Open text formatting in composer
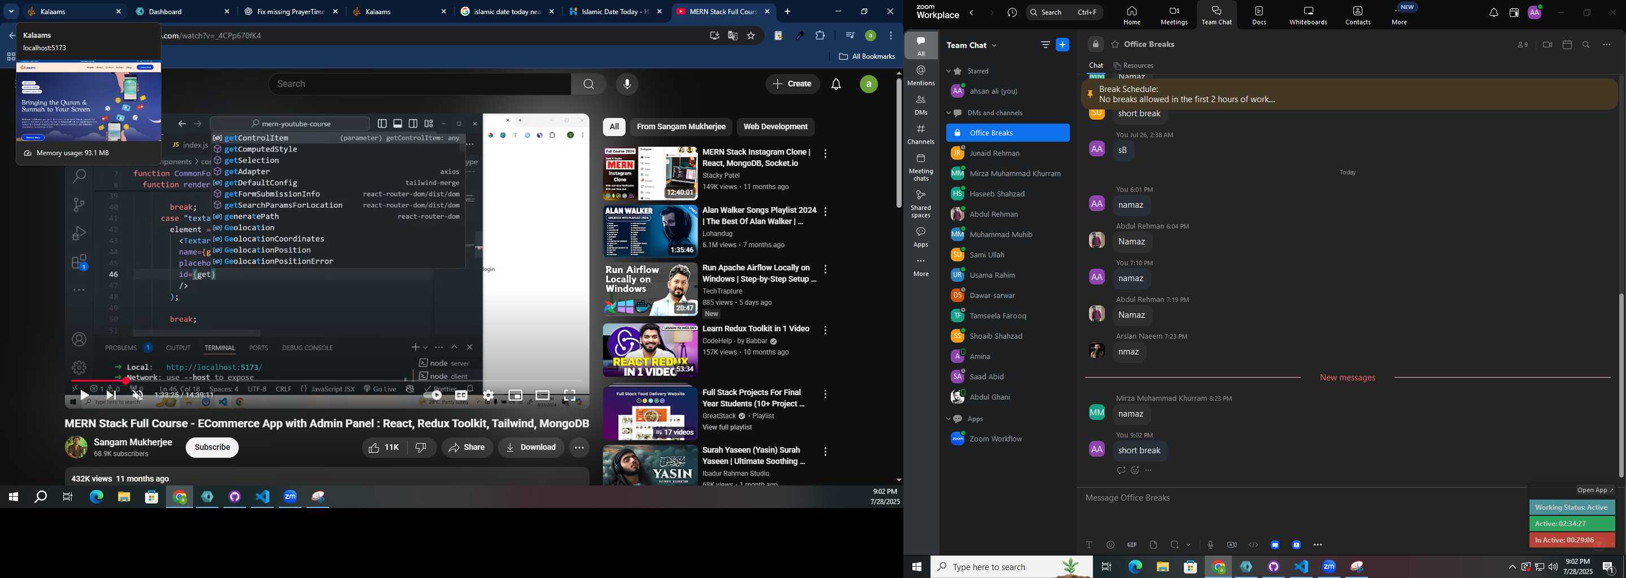 1089,545
